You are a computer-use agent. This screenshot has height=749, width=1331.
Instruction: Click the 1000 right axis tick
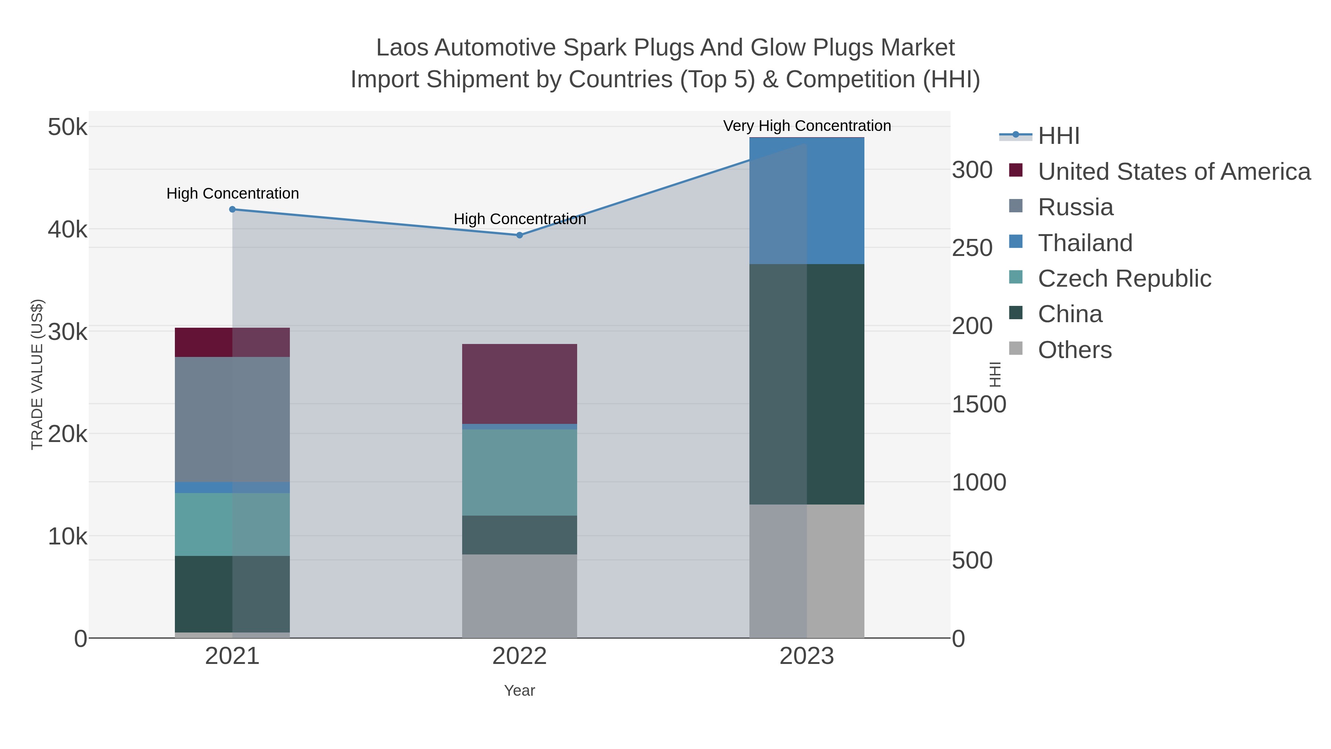pos(979,482)
